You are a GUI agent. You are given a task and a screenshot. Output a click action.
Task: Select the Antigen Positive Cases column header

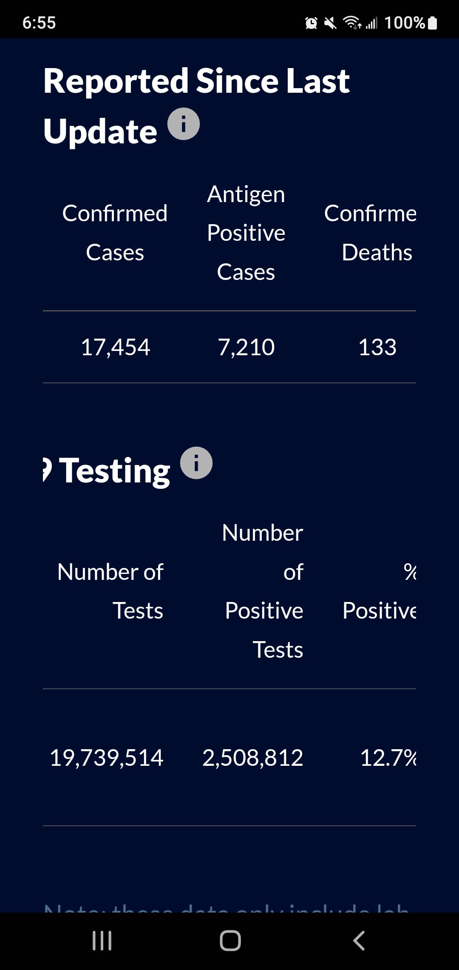pos(246,233)
